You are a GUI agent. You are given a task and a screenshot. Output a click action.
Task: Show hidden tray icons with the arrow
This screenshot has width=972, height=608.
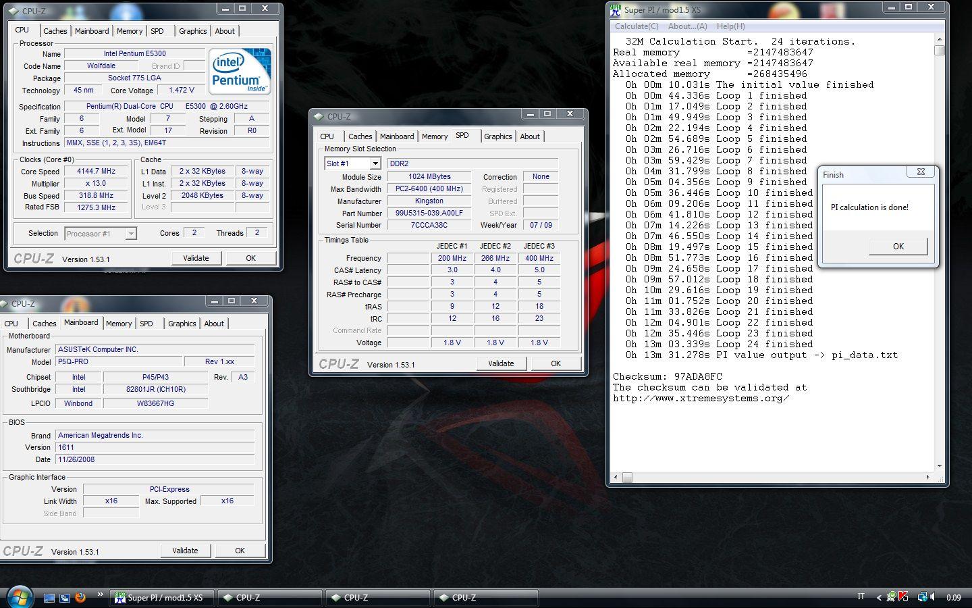(x=878, y=598)
